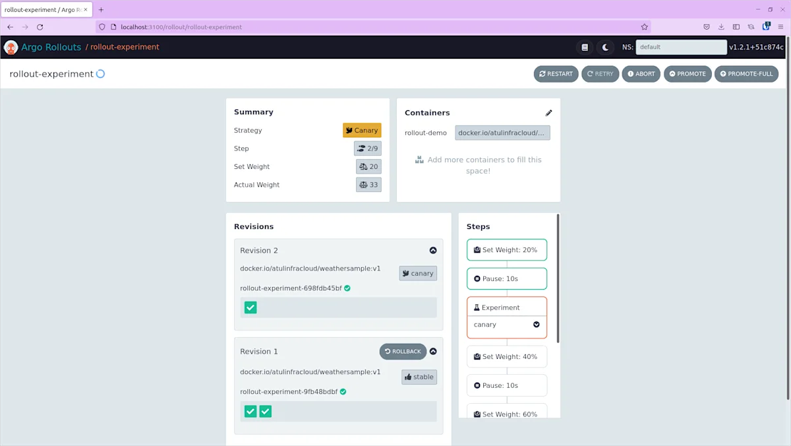Select the Set Weight: 60% step
Image resolution: width=791 pixels, height=446 pixels.
coord(507,412)
